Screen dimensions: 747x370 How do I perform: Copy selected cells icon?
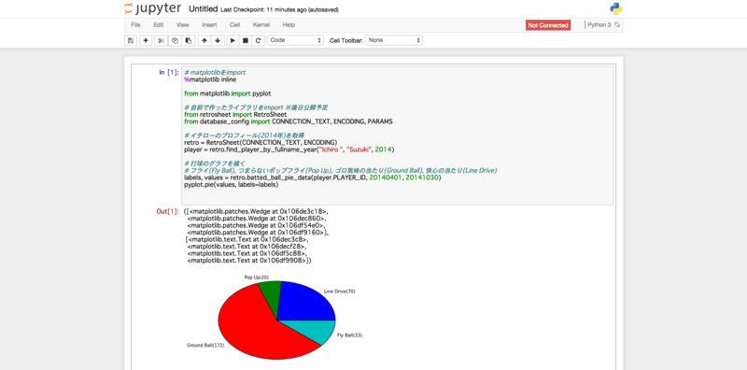click(175, 40)
